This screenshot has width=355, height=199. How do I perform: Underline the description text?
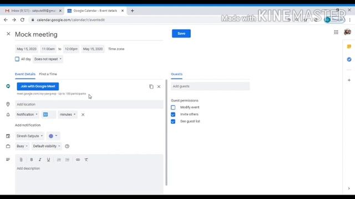click(x=48, y=160)
